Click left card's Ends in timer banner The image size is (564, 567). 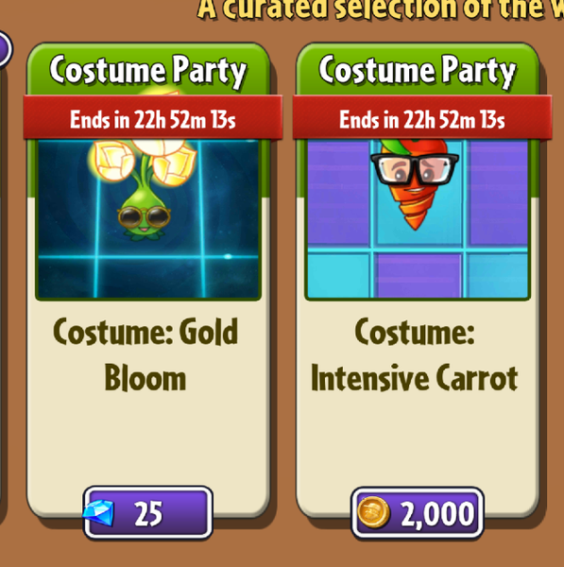pyautogui.click(x=152, y=117)
